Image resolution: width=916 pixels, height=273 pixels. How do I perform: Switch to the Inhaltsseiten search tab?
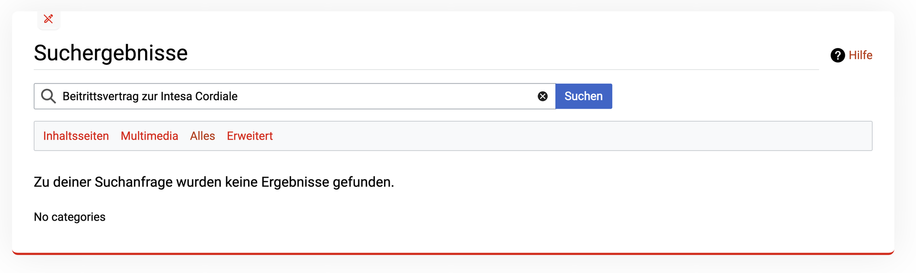pos(76,136)
